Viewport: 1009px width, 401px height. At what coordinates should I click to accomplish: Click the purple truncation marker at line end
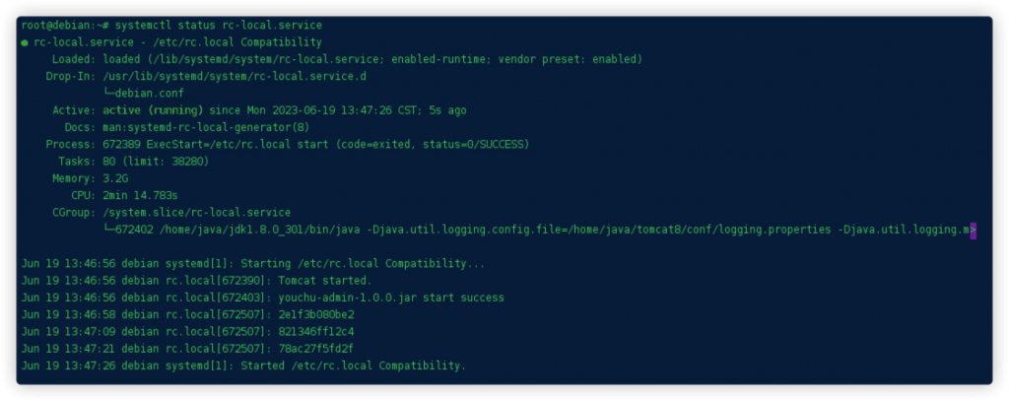click(x=974, y=230)
